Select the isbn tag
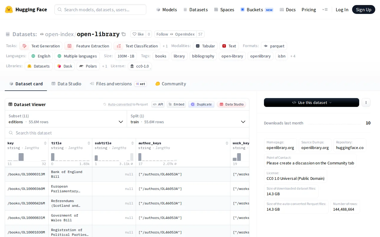The height and width of the screenshot is (237, 380). [281, 56]
